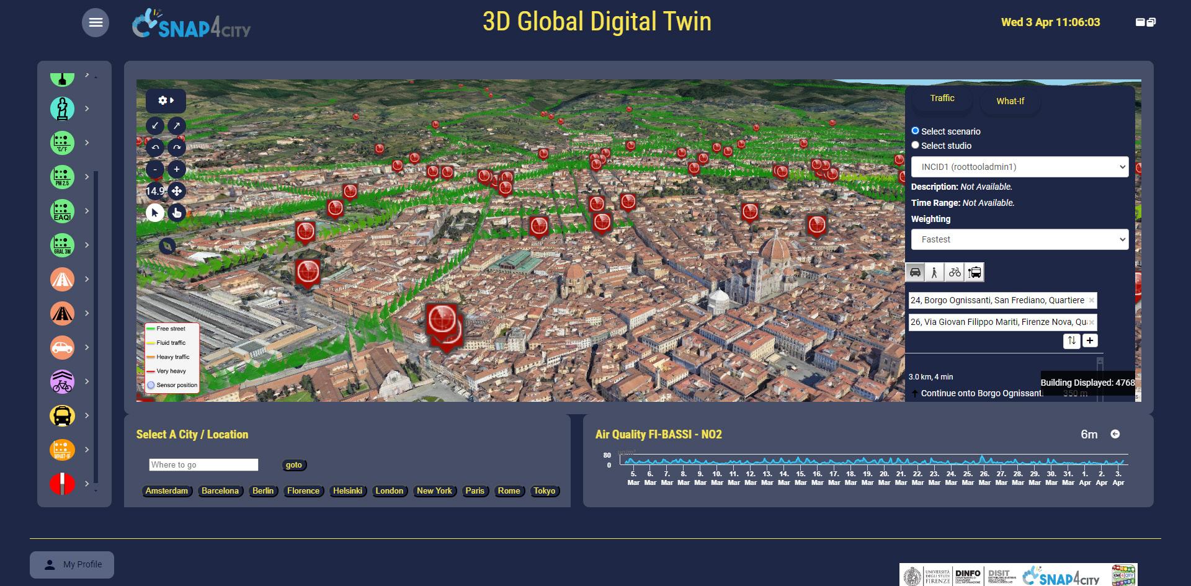
Task: Select the EAQI air quality icon
Action: pos(62,211)
